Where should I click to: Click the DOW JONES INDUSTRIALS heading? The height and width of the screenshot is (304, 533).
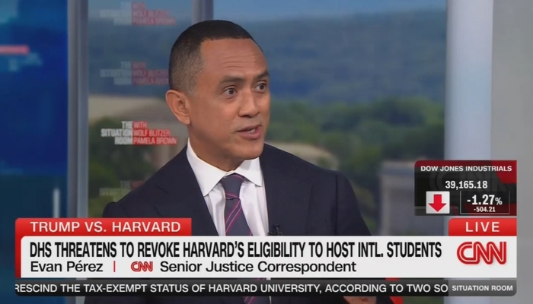coord(466,169)
